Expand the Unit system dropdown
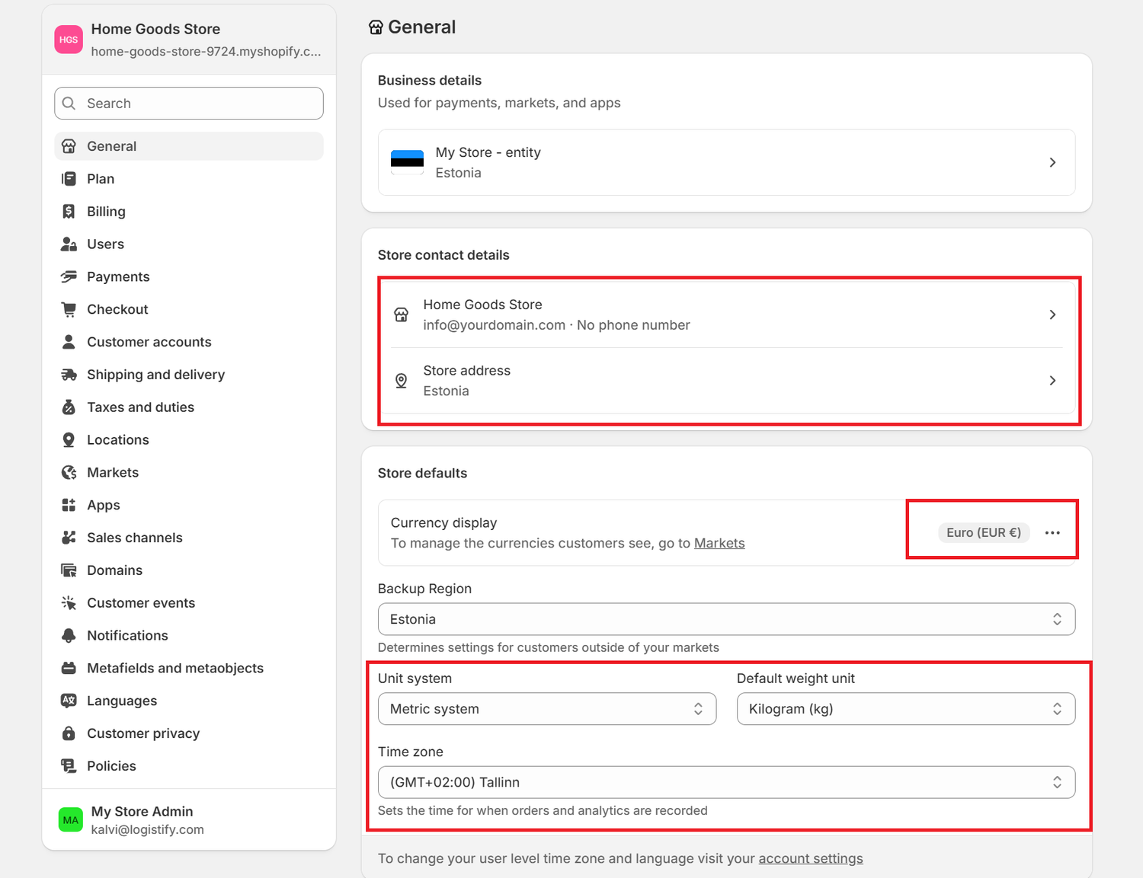 [x=546, y=709]
